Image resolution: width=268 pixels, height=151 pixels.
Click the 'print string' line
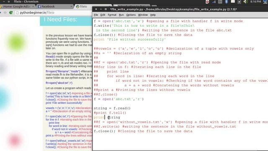tap(107, 117)
